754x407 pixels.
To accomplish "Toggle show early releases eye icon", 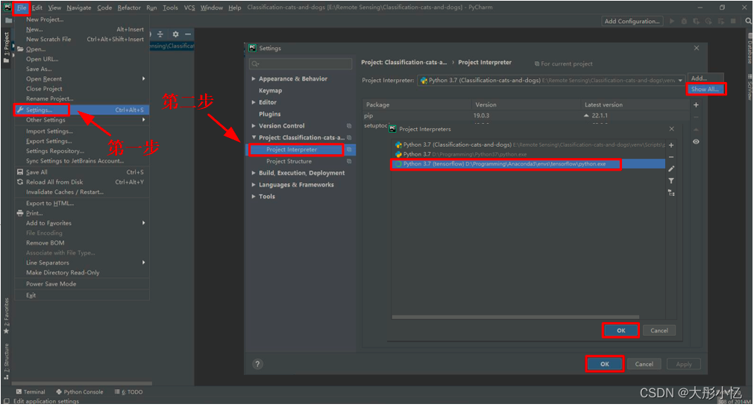I will [696, 142].
